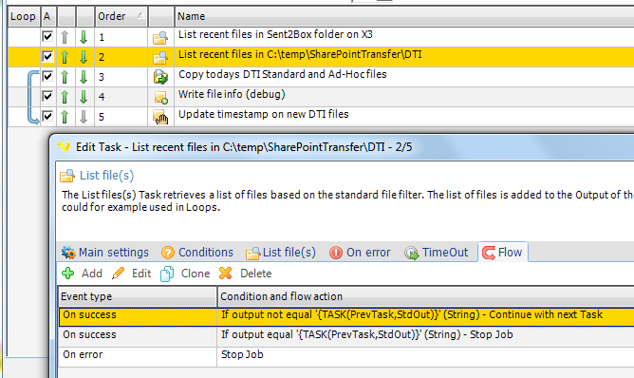Move task 2 down with green arrow
The width and height of the screenshot is (634, 378).
(84, 57)
